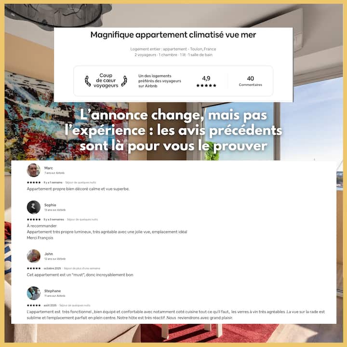347x347 pixels.
Task: Open the 40 Commentaires link
Action: point(250,81)
